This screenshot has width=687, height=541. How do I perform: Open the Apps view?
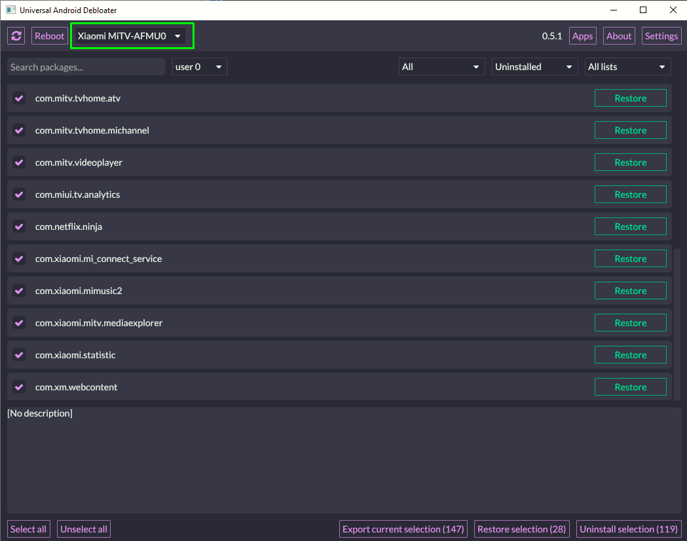[582, 36]
